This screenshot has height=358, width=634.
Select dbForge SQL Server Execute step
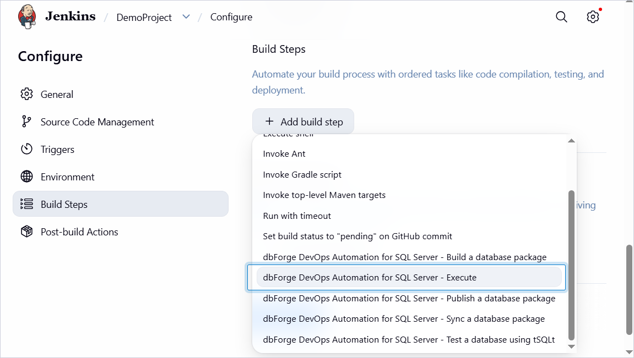[x=409, y=277]
